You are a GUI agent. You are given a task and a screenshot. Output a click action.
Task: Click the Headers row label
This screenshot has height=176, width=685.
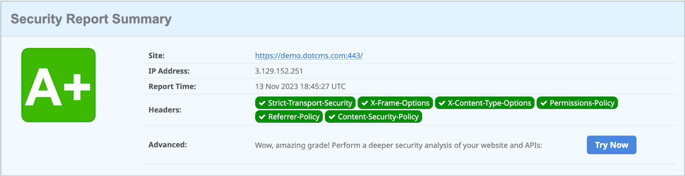tap(165, 110)
